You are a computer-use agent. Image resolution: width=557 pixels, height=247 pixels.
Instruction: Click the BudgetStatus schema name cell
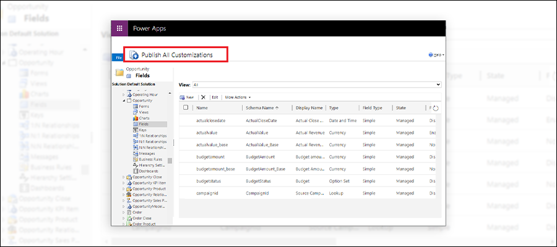point(259,181)
